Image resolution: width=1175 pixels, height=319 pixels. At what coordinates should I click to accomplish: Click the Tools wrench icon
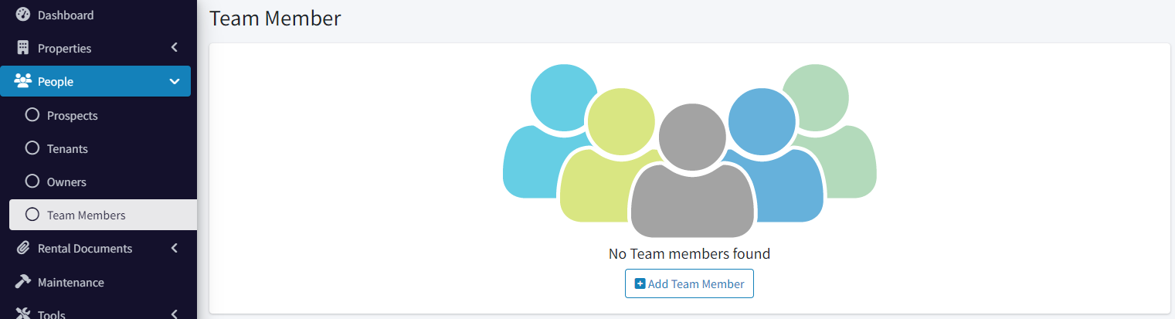click(x=22, y=314)
